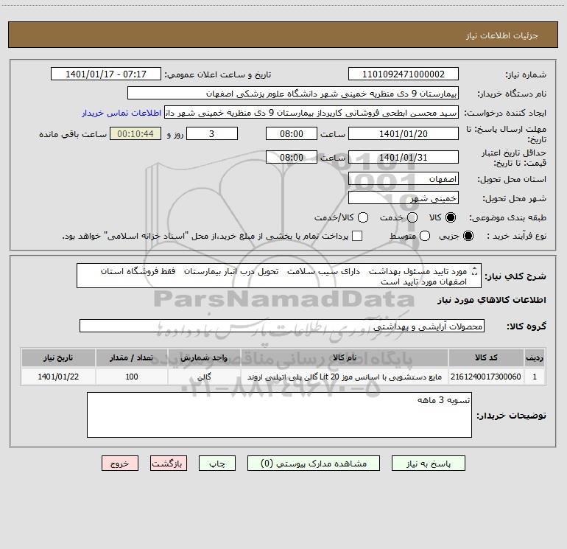Click the general need description text box
Image resolution: width=567 pixels, height=549 pixels.
(279, 276)
